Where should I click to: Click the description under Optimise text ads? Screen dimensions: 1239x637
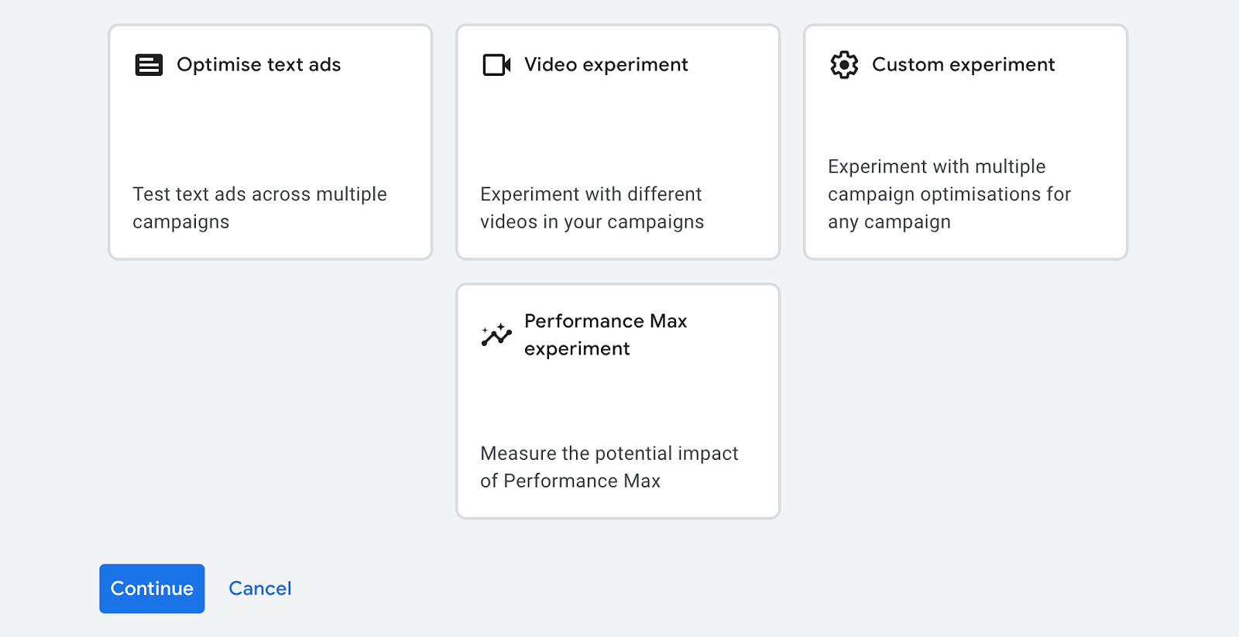[259, 207]
